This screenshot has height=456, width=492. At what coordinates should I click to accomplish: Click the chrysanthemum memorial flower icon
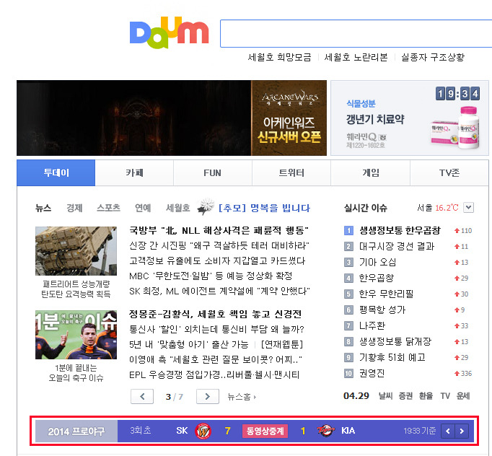(206, 206)
